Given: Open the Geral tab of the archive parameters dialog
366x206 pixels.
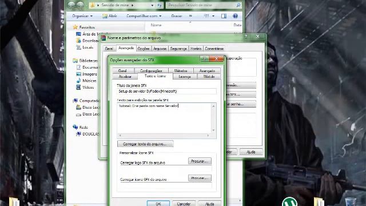Looking at the screenshot, I should [x=109, y=49].
